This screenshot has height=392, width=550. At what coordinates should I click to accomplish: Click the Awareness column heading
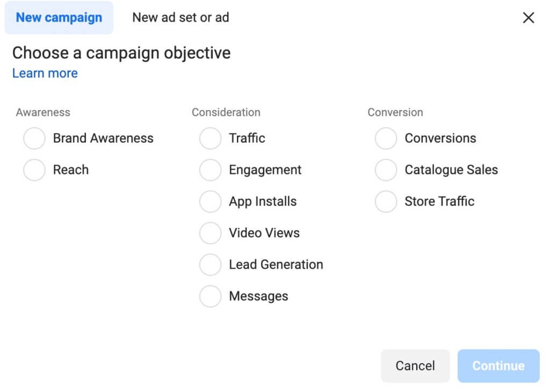tap(43, 112)
